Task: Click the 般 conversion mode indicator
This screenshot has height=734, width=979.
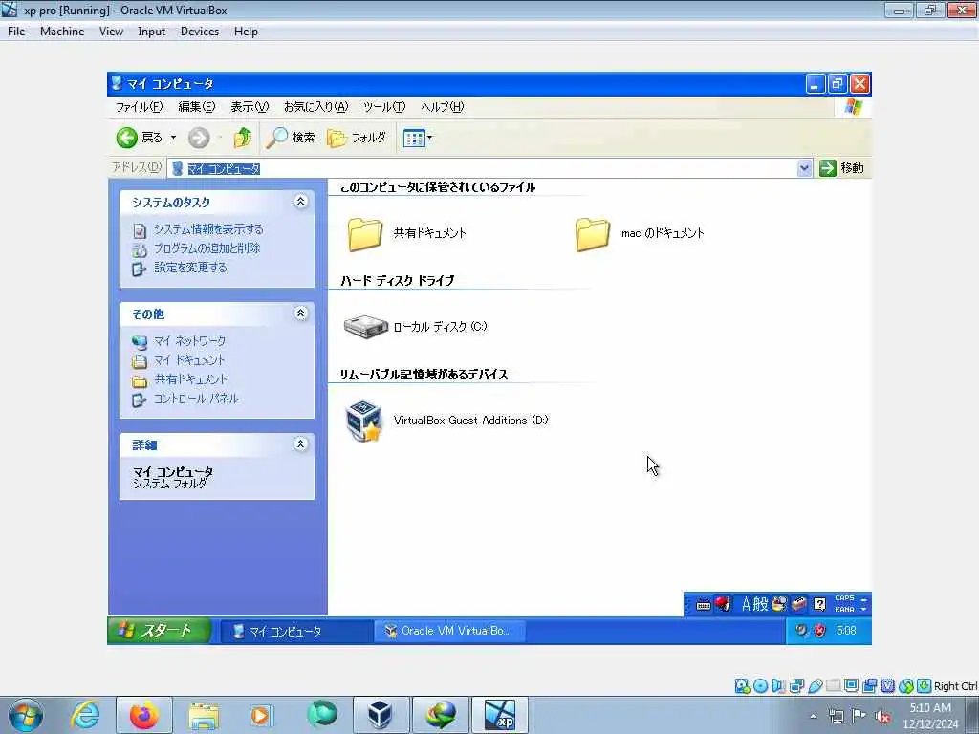Action: tap(760, 604)
